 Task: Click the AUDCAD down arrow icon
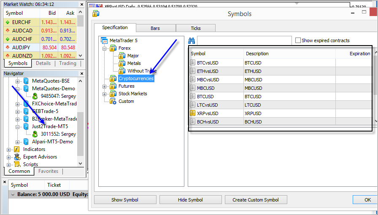8,31
